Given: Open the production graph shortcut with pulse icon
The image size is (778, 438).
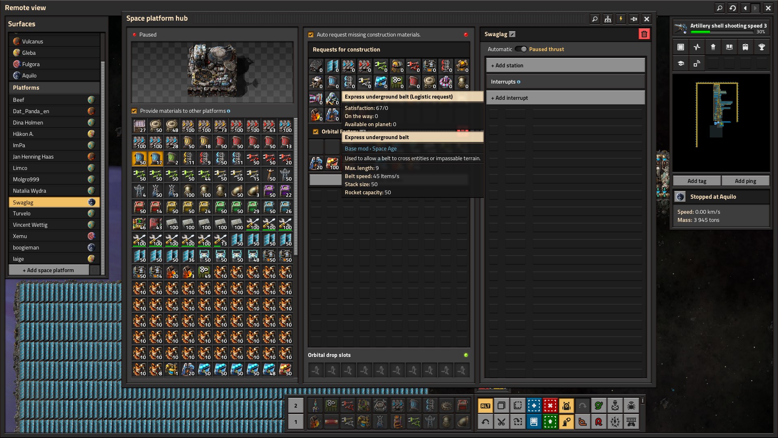Looking at the screenshot, I should [x=697, y=47].
